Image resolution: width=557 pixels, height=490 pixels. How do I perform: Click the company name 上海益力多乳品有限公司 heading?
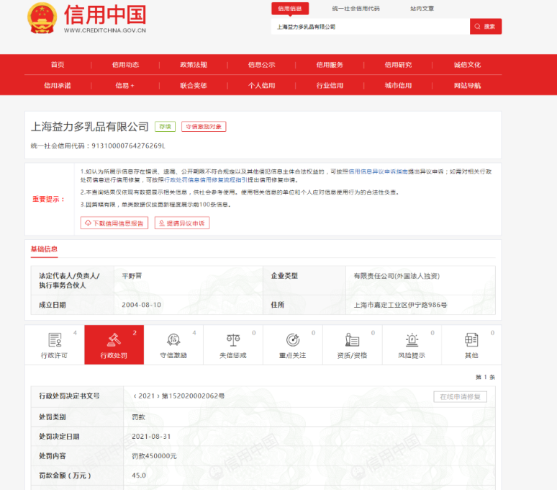[x=90, y=127]
